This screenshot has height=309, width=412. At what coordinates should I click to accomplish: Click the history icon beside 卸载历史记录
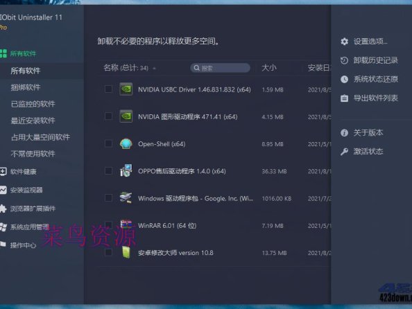pos(344,60)
